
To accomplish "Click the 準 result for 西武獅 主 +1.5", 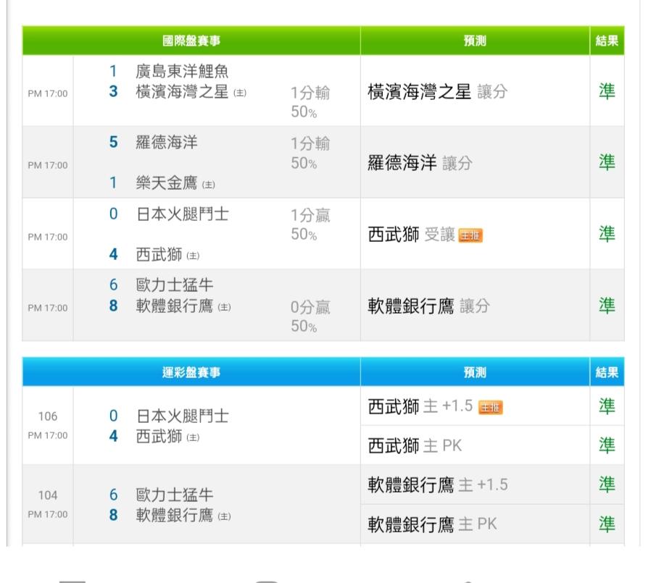I will (x=607, y=406).
